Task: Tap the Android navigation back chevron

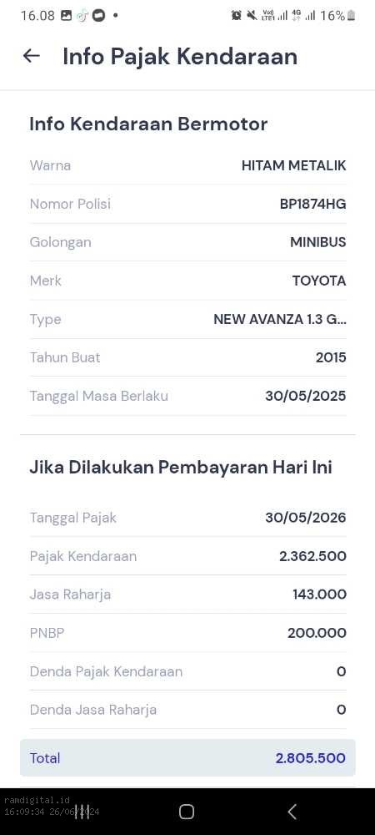Action: [x=292, y=812]
